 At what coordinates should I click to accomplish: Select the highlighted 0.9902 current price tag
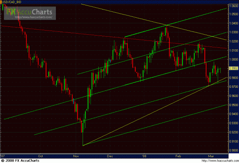pos(234,68)
